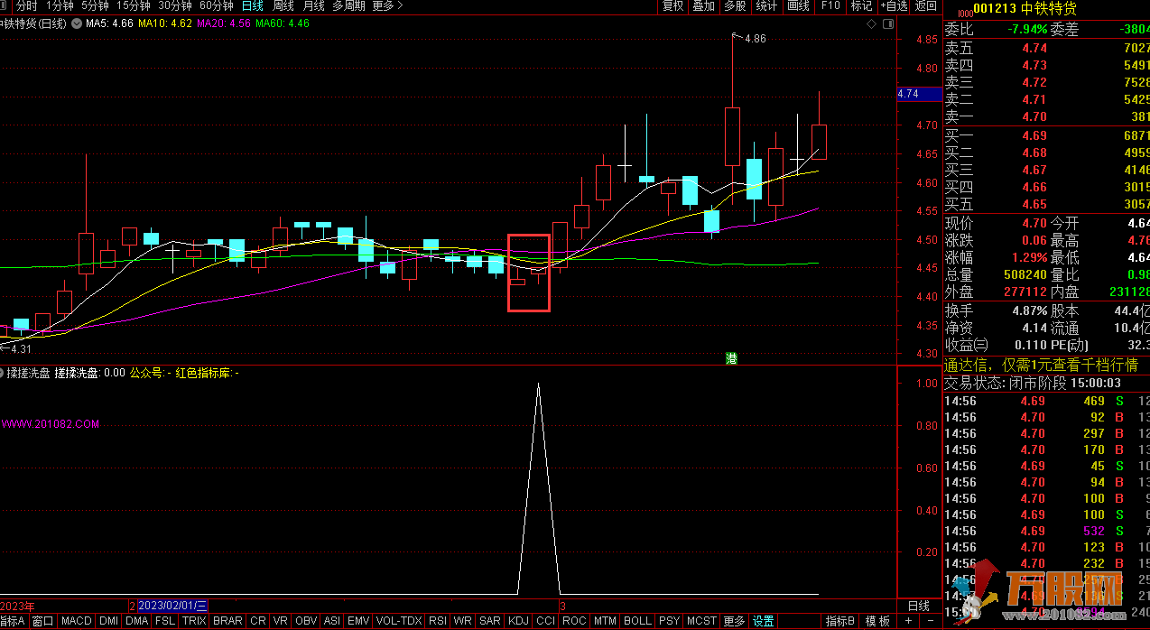Select the CCI indicator
The image size is (1150, 630).
tap(545, 621)
